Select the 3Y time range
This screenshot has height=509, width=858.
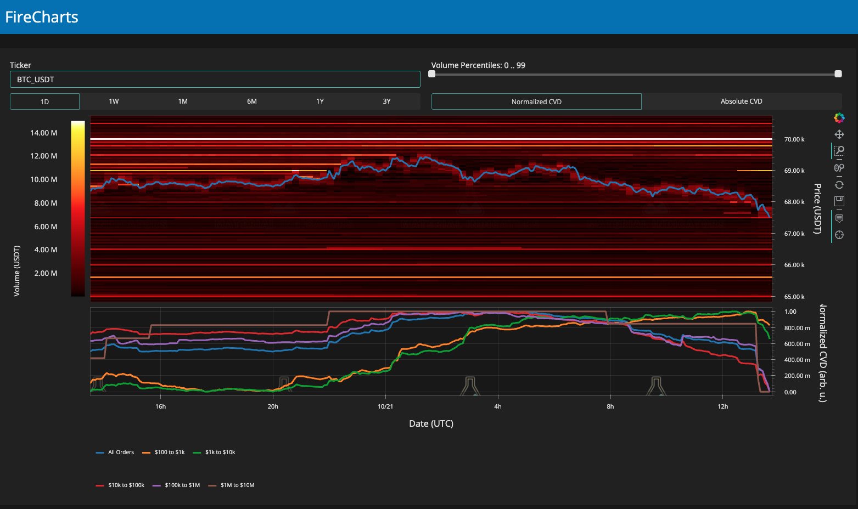pos(386,101)
